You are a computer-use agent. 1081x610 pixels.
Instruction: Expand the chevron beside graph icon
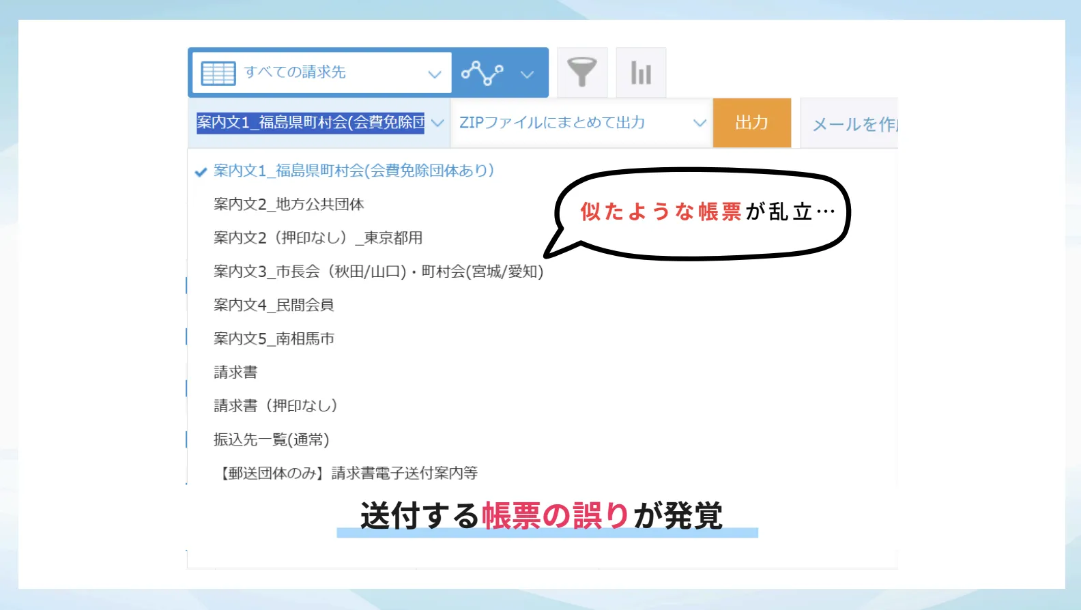[x=527, y=74]
